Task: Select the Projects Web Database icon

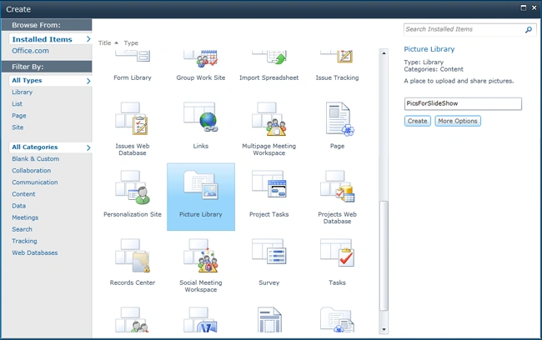Action: tap(338, 186)
